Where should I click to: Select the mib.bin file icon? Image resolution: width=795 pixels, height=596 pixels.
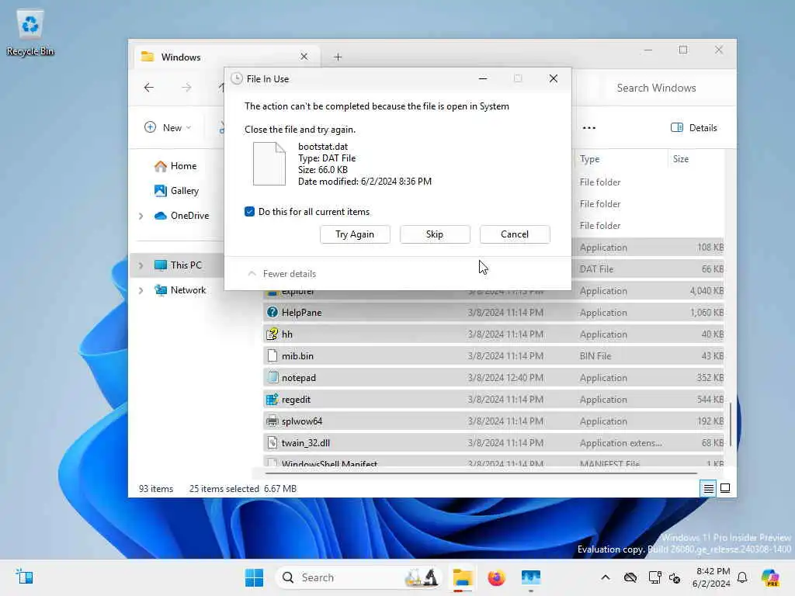click(273, 355)
